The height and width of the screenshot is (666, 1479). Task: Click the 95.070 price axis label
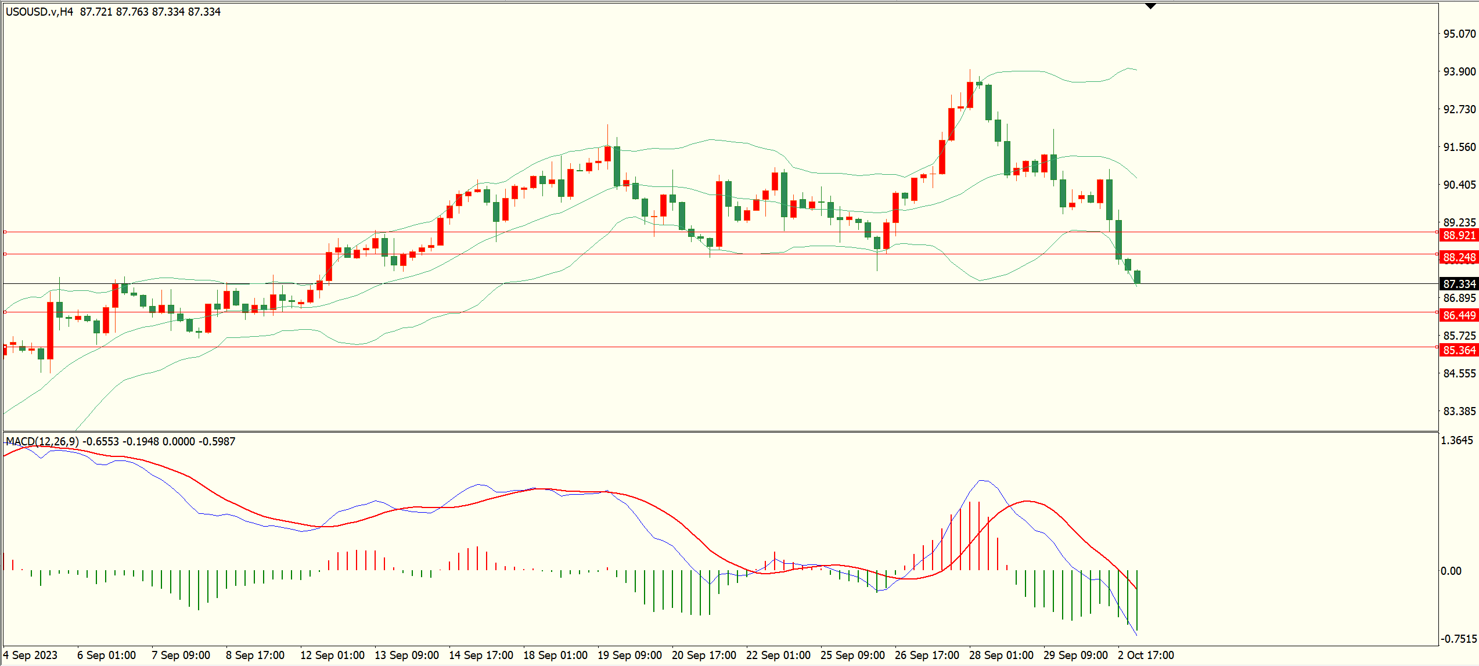1459,34
